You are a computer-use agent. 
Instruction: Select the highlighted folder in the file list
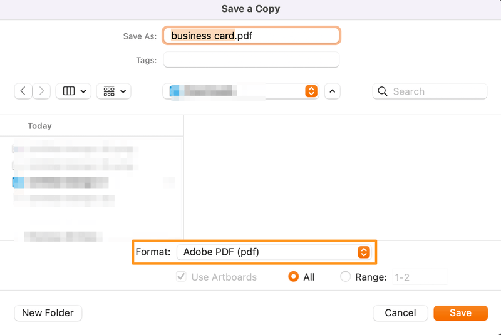click(63, 183)
